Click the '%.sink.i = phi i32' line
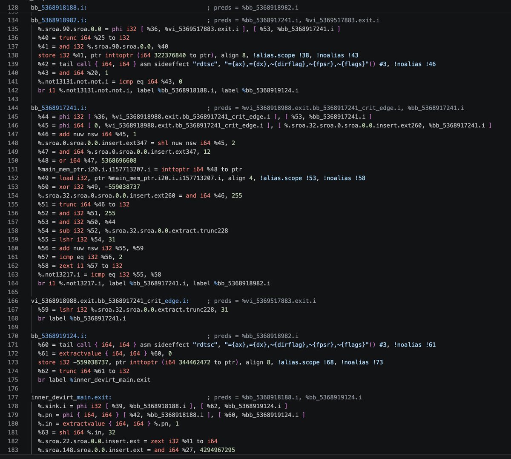Screen dimensions: 511x459 (163, 406)
